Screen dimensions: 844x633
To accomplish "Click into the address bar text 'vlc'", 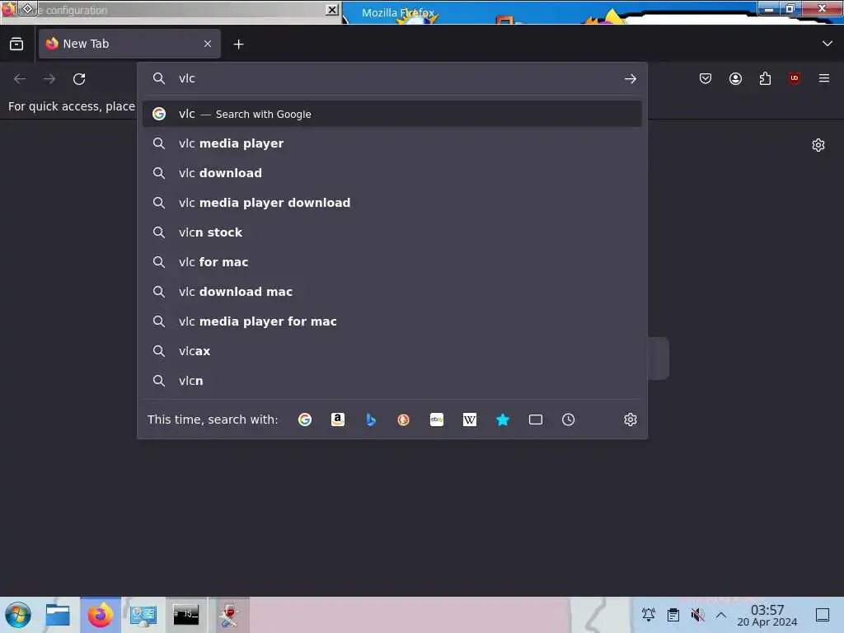I will pos(187,78).
